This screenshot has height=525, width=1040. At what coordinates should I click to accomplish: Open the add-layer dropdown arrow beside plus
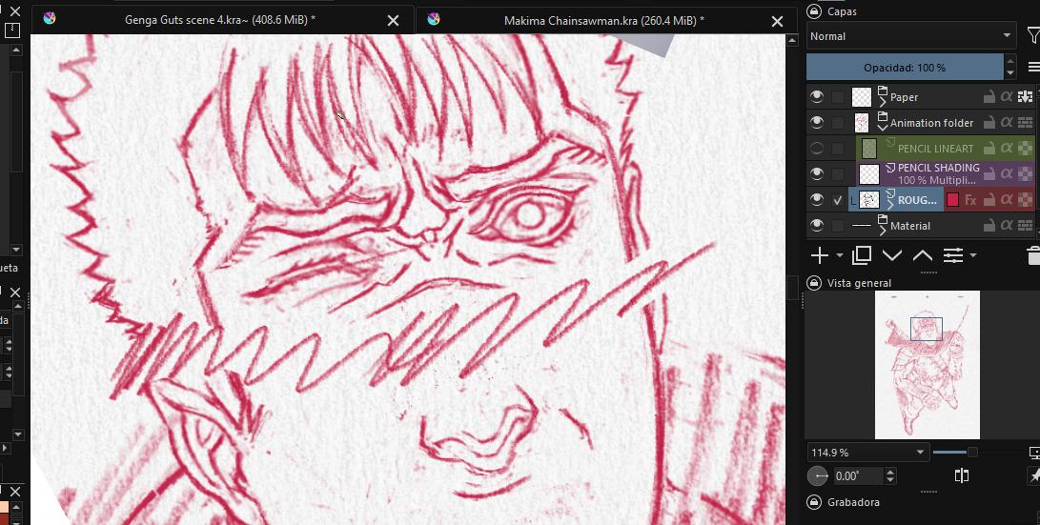click(x=840, y=255)
